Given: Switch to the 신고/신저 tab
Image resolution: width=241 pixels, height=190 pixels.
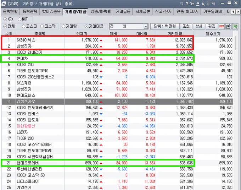Looking at the screenshot, I should pyautogui.click(x=163, y=12).
